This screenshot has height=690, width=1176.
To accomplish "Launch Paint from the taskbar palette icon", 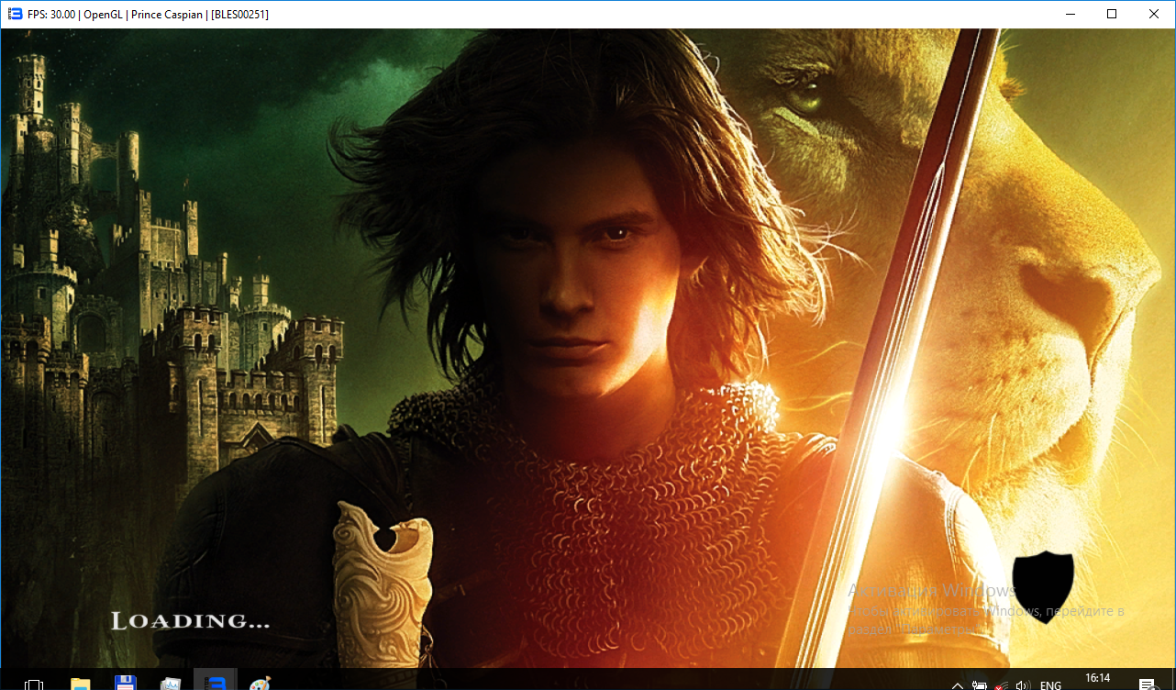I will (261, 684).
